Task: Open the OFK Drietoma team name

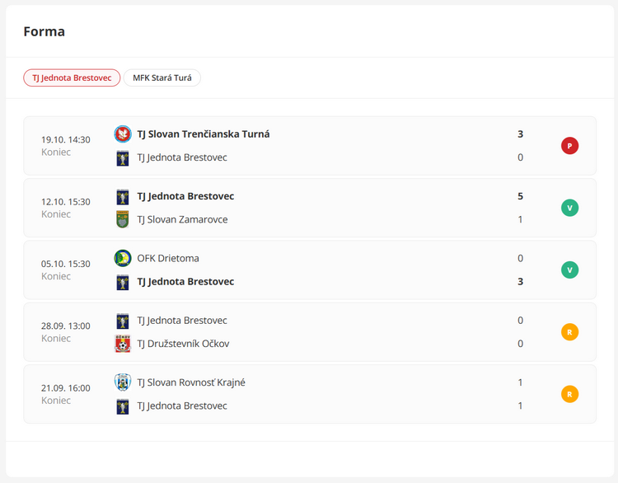Action: click(x=167, y=258)
